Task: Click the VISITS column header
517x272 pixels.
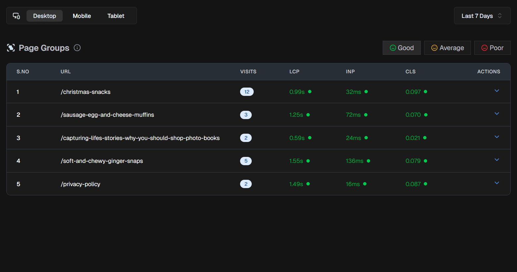Action: [248, 72]
